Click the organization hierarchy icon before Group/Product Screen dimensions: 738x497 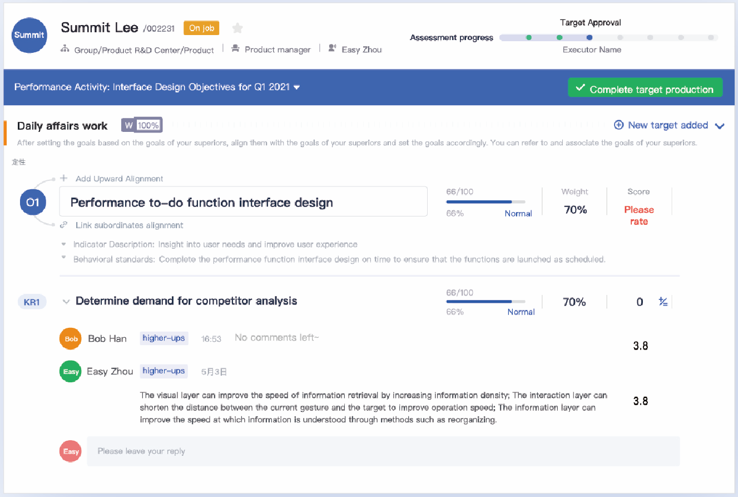(65, 49)
